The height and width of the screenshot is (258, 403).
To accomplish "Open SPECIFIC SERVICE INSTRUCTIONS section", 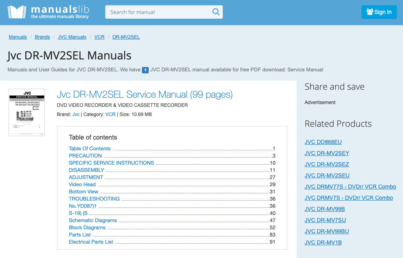I will pyautogui.click(x=111, y=163).
